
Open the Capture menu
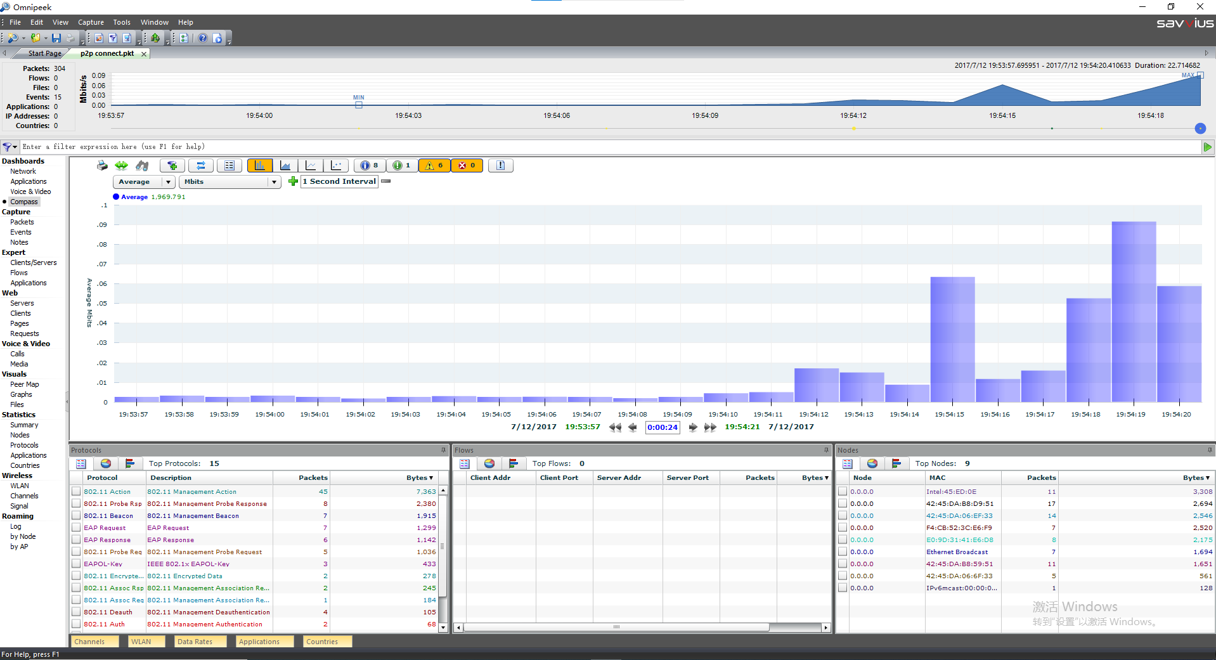pos(91,22)
